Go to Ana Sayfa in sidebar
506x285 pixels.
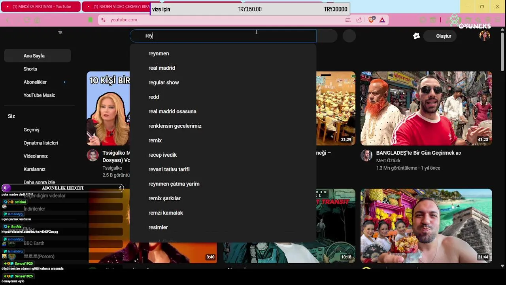pyautogui.click(x=38, y=56)
